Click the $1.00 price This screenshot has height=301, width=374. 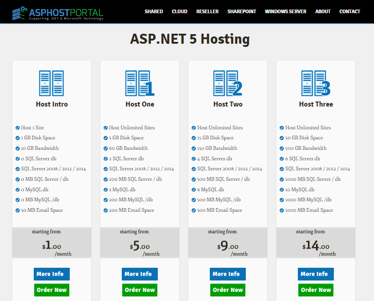click(x=52, y=245)
